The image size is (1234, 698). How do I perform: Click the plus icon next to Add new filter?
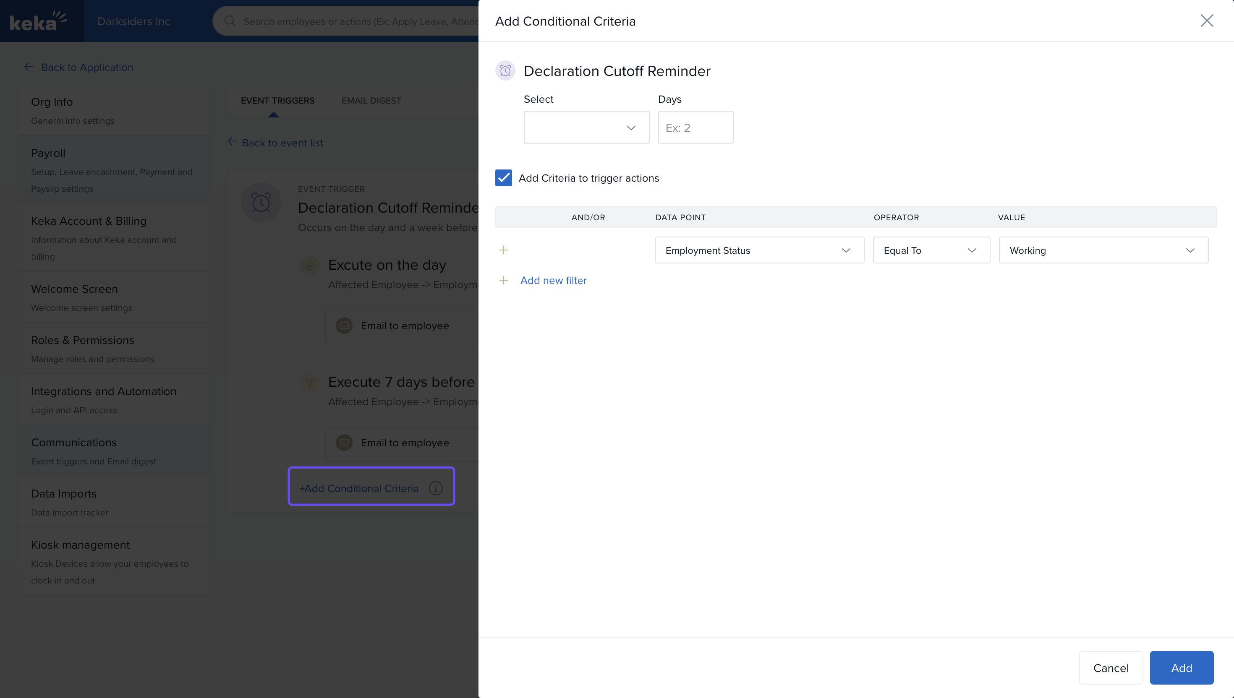pyautogui.click(x=503, y=281)
